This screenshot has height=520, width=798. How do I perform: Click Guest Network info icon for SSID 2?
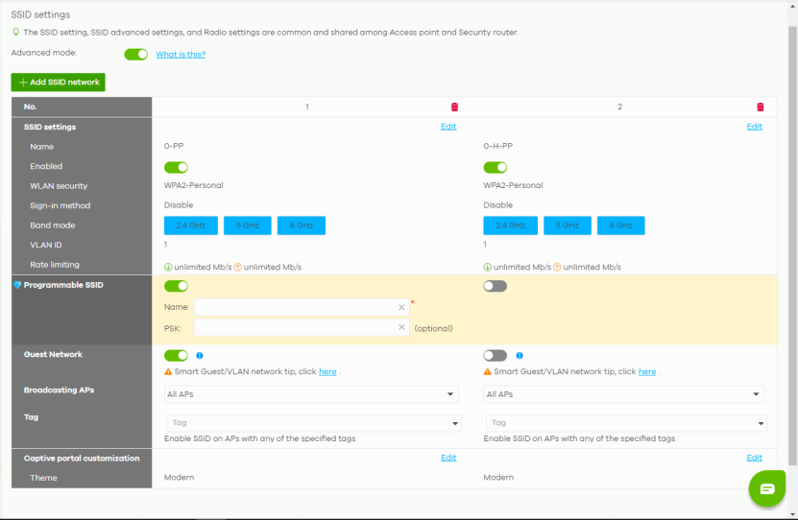(519, 356)
